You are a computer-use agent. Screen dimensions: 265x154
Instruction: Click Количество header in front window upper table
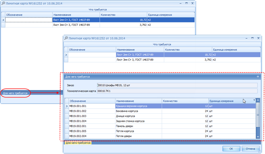[x=188, y=50]
